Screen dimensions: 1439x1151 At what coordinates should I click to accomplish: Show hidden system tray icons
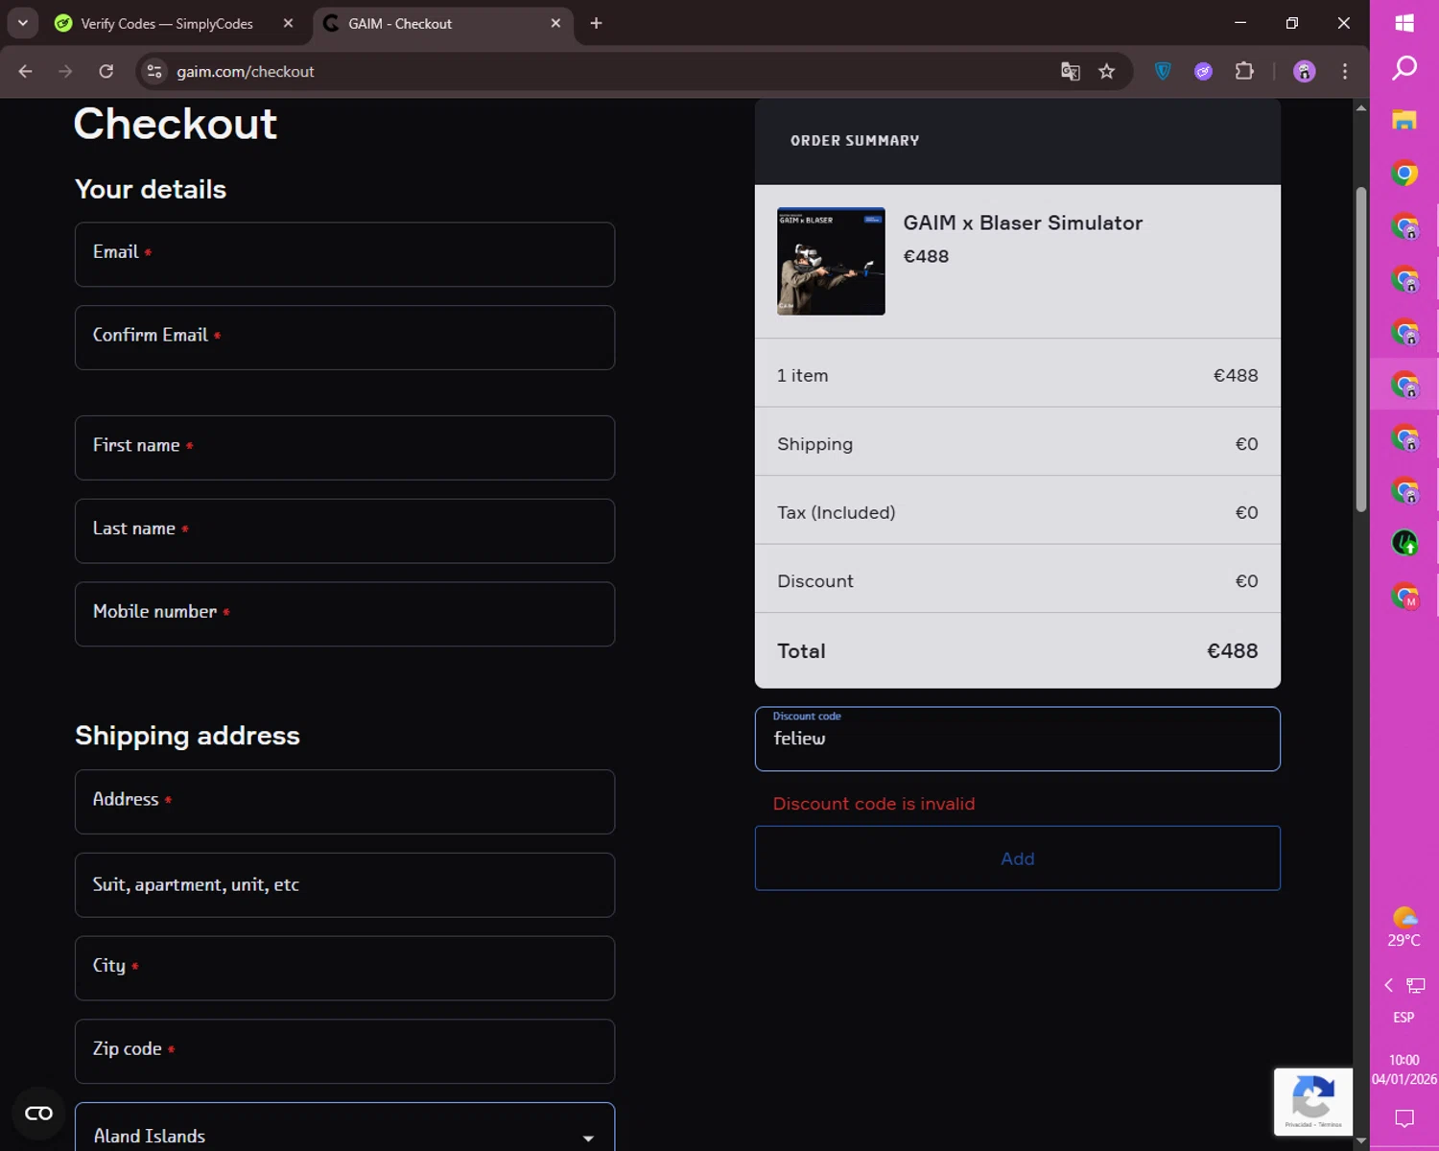1388,985
